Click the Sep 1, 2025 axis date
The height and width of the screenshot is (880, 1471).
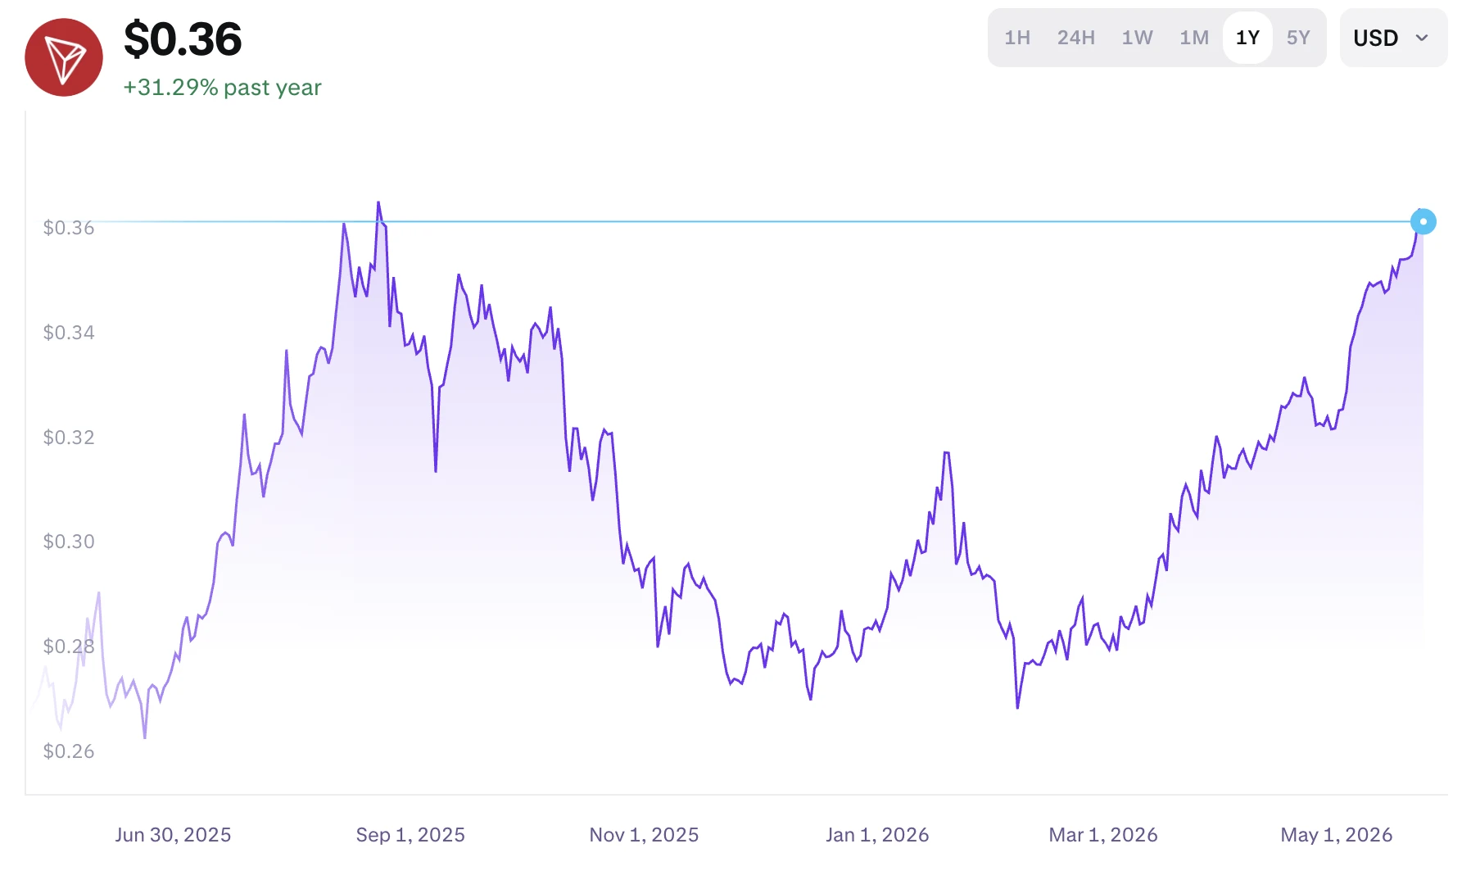(x=410, y=835)
